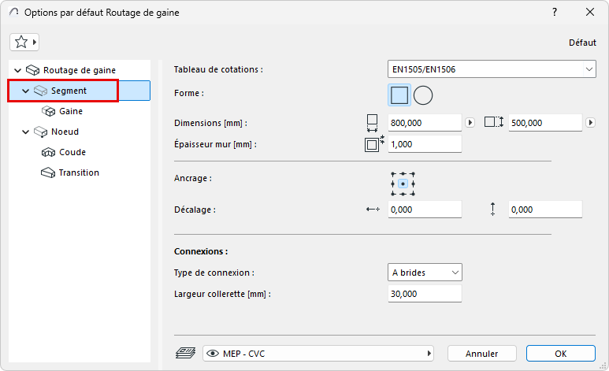Click the Largeur collerette input field
This screenshot has height=371, width=609.
point(425,294)
